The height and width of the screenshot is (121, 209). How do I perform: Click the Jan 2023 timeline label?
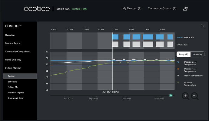[x=127, y=98]
